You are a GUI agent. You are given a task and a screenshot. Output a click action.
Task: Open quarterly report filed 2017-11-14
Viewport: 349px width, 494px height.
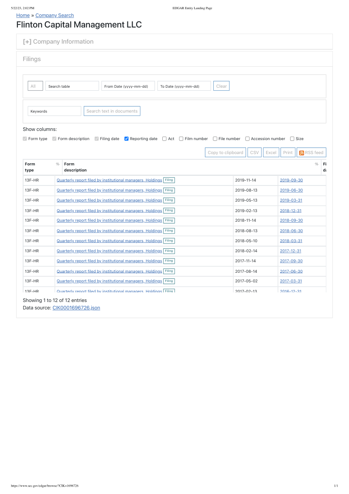[x=109, y=261]
